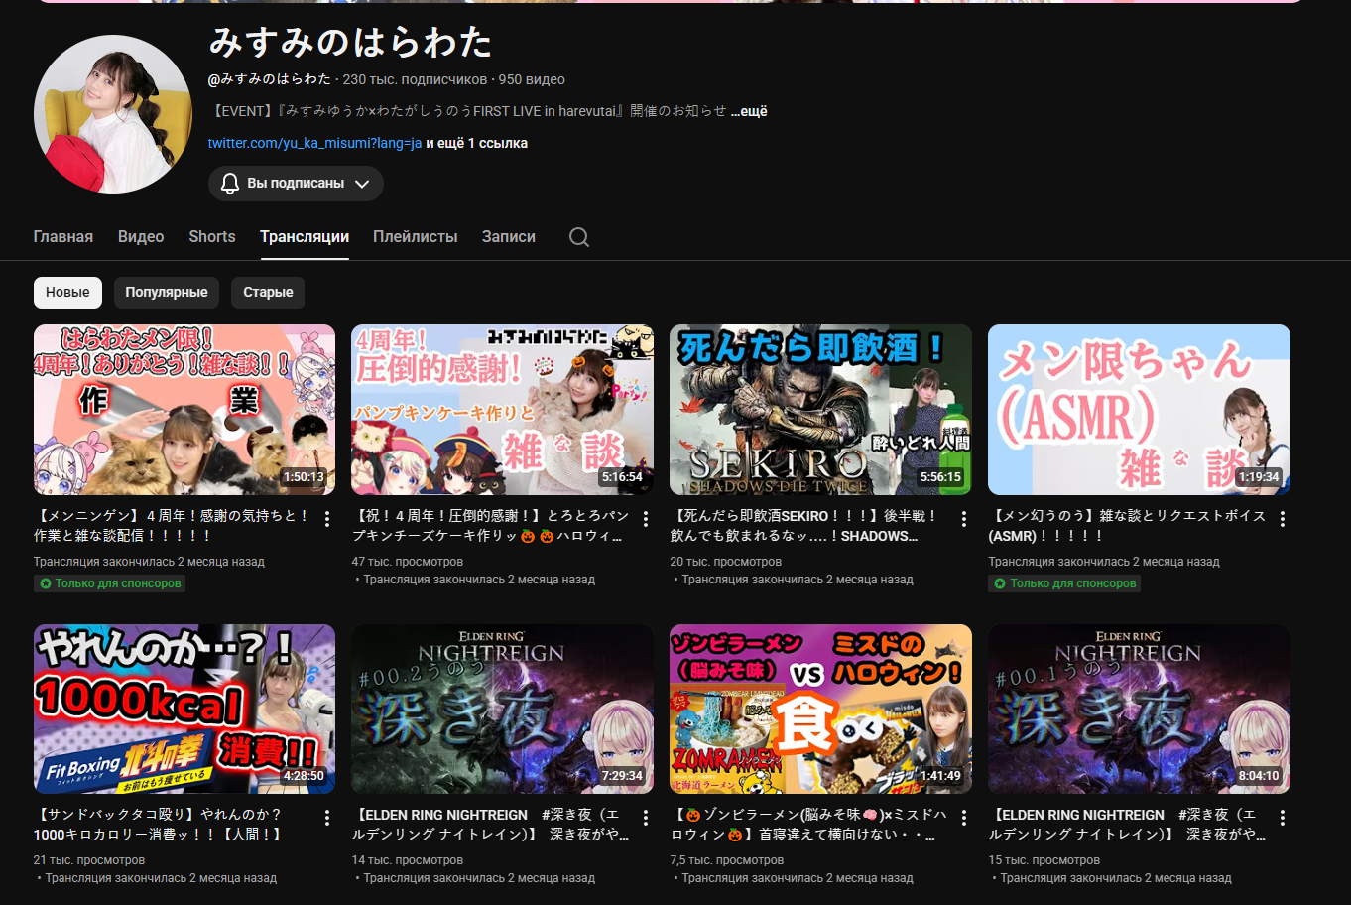1351x905 pixels.
Task: Click the みすみのはらわた channel name heading
Action: click(351, 42)
